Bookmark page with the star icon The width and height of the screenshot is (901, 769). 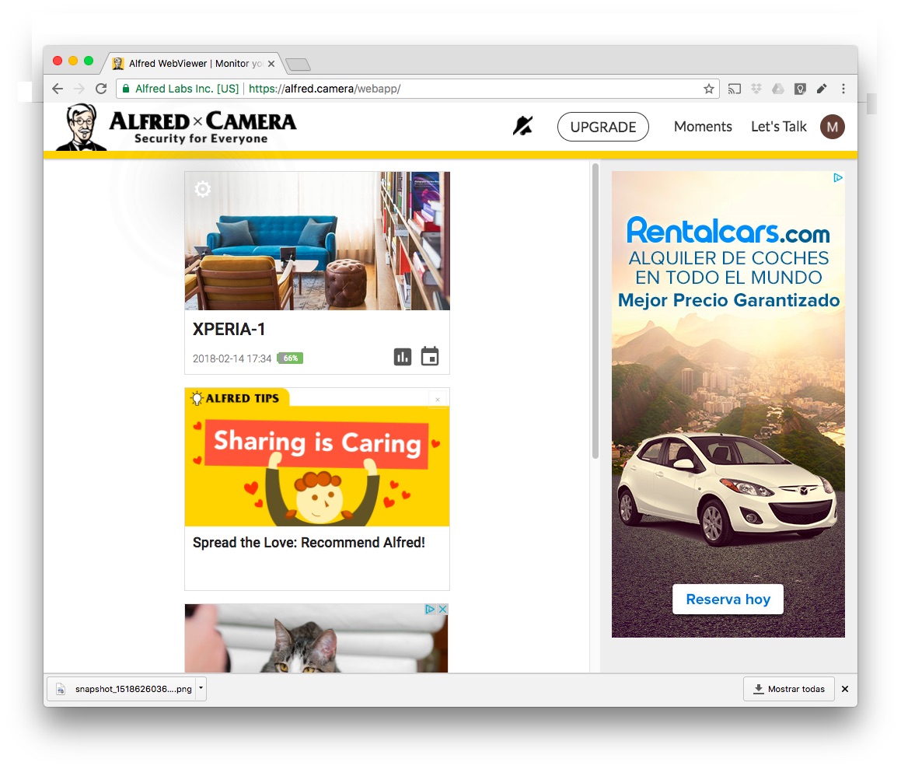pyautogui.click(x=708, y=89)
